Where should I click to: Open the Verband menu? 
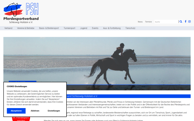point(8,28)
